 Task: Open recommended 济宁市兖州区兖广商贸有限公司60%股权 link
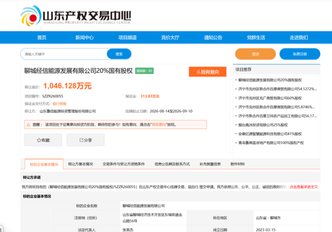point(270,98)
